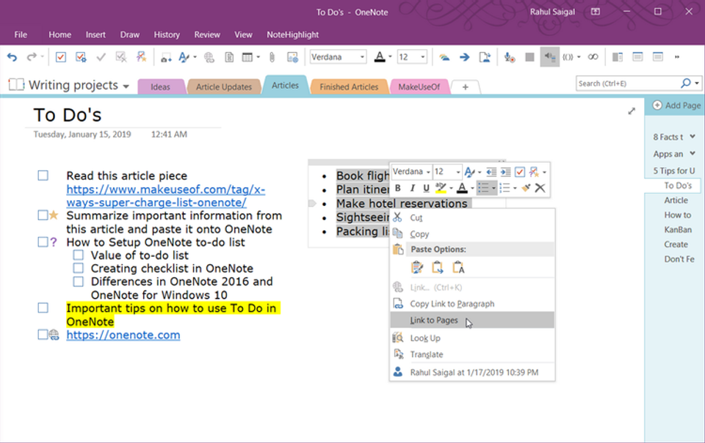The image size is (705, 443).
Task: Open Verdana font dropdown in mini toolbar
Action: coord(428,172)
